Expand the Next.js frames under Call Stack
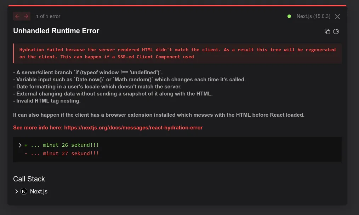Image resolution: width=359 pixels, height=215 pixels. point(16,191)
